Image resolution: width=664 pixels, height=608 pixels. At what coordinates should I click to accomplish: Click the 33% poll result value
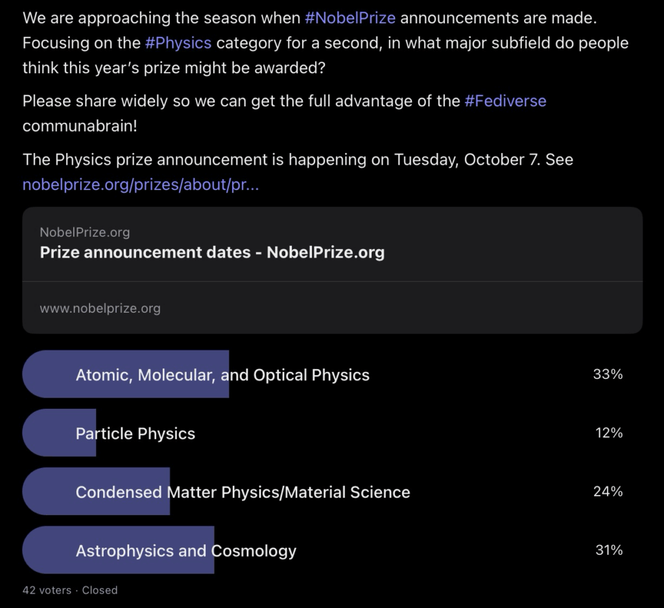(x=608, y=374)
